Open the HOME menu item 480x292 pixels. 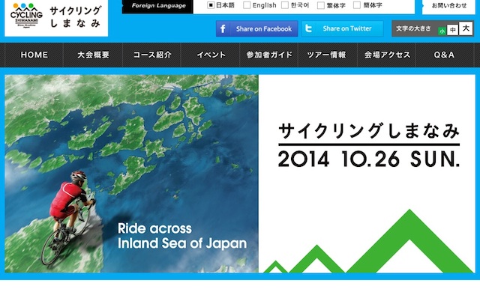tap(34, 55)
